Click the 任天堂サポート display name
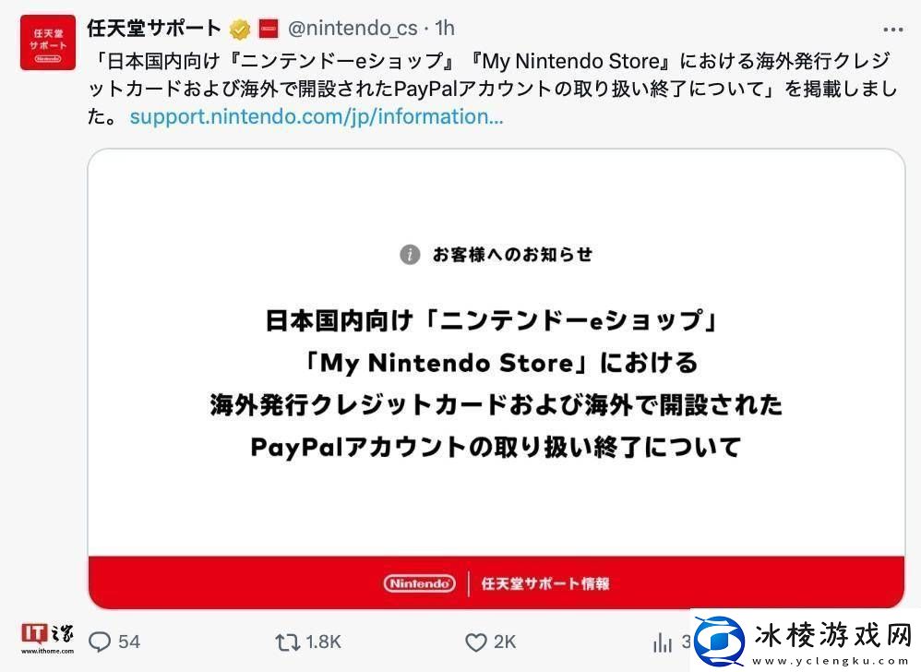The height and width of the screenshot is (672, 921). 154,28
